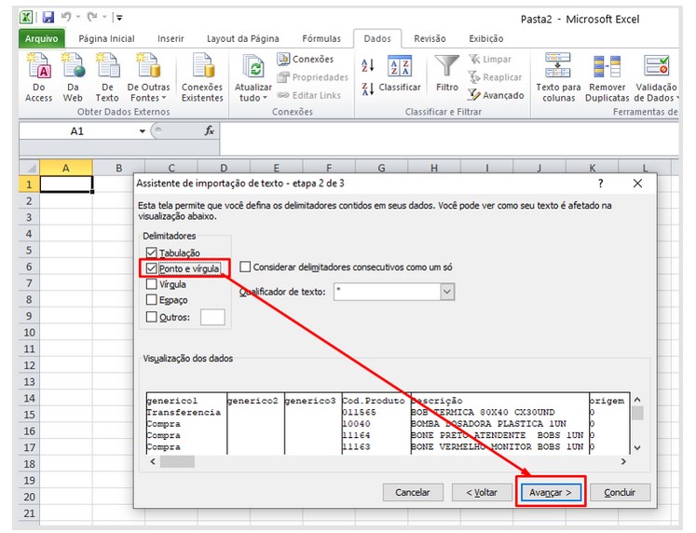Open Conexões Existentes
This screenshot has width=696, height=533.
(x=202, y=77)
